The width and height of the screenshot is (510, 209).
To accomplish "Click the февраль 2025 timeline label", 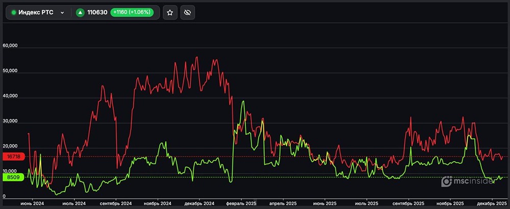I will pyautogui.click(x=241, y=203).
